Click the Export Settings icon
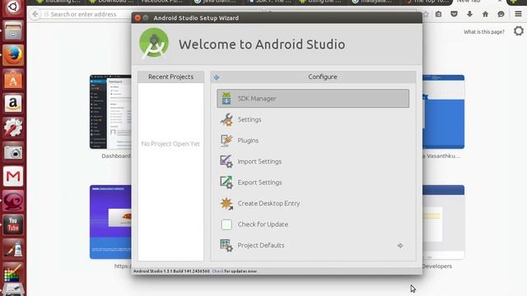The width and height of the screenshot is (527, 296). [x=226, y=183]
